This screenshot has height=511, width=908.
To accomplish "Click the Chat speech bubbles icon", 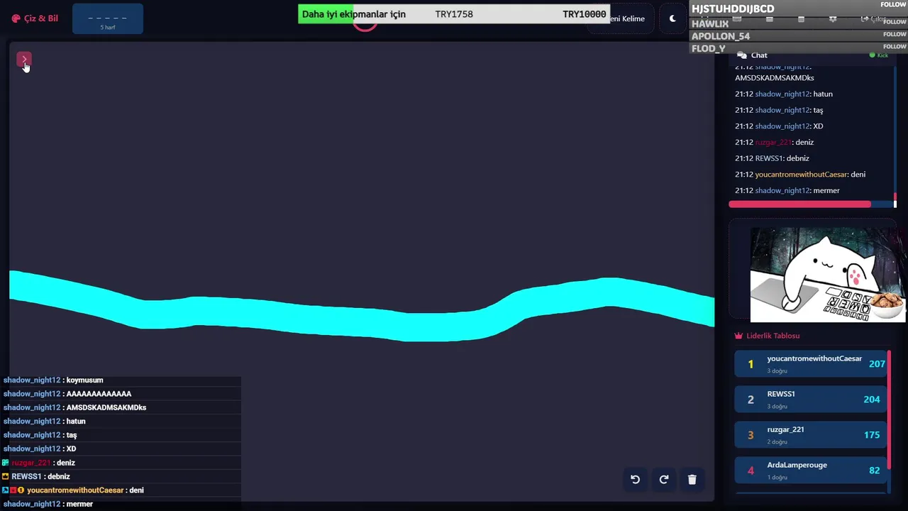I will 741,55.
